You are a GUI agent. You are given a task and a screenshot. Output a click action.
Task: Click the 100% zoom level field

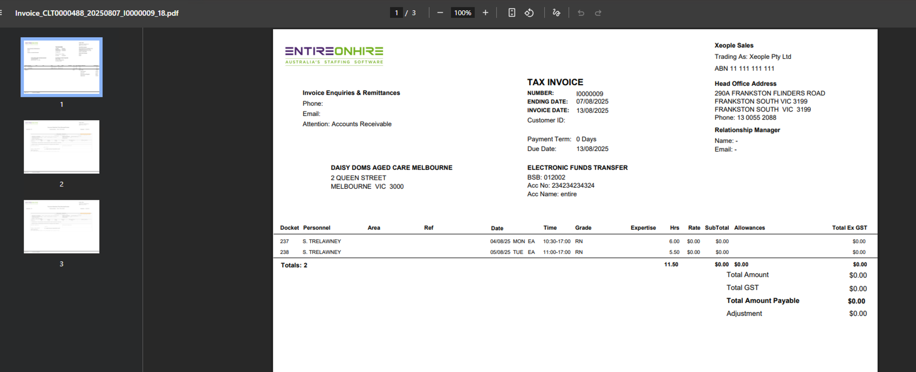pos(462,13)
